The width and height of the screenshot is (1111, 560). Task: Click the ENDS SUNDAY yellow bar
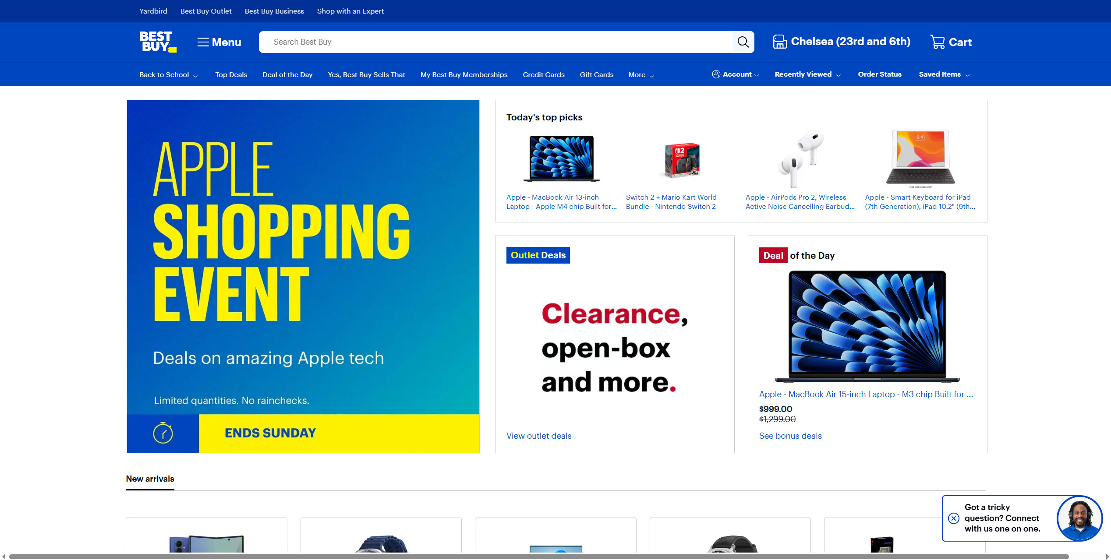tap(339, 433)
